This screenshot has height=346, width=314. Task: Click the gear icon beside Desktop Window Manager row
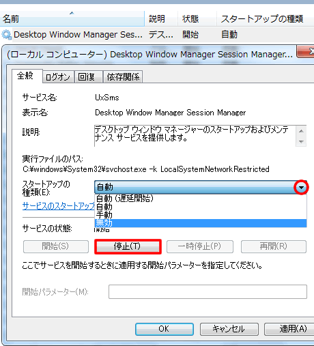point(7,35)
